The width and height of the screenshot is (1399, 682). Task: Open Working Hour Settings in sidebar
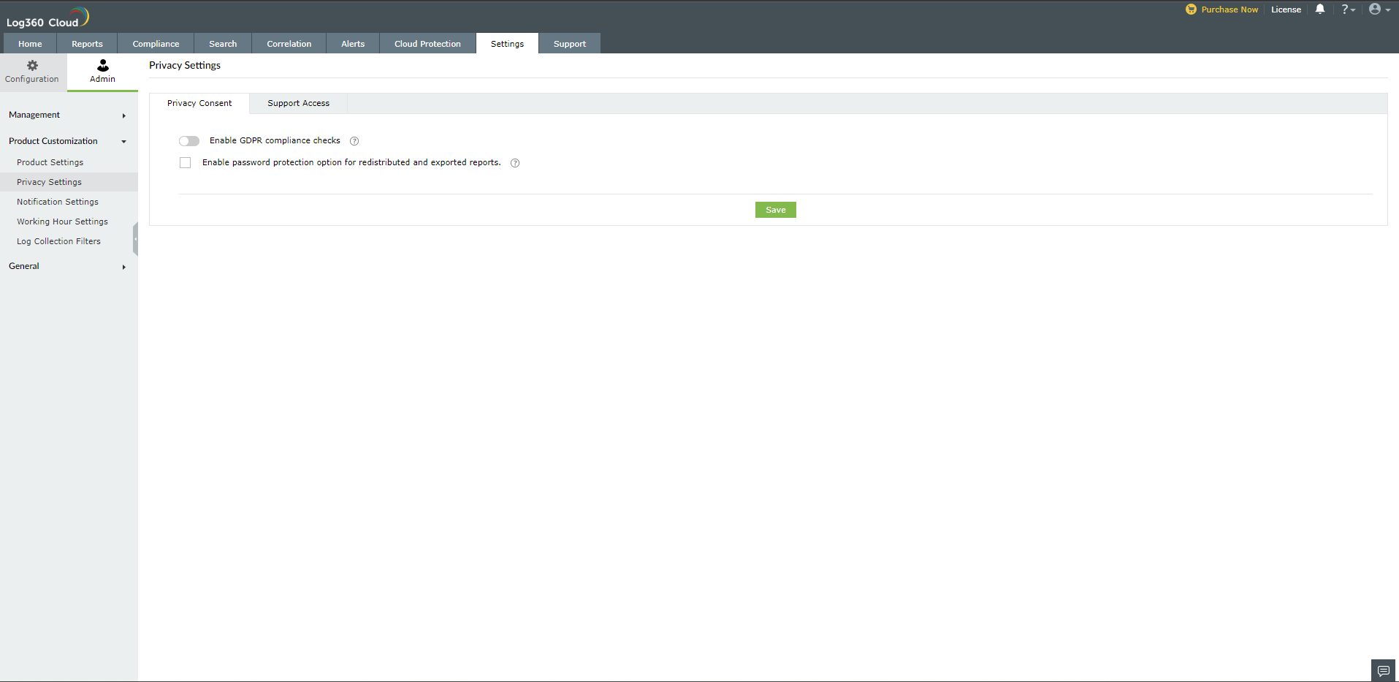click(x=62, y=221)
